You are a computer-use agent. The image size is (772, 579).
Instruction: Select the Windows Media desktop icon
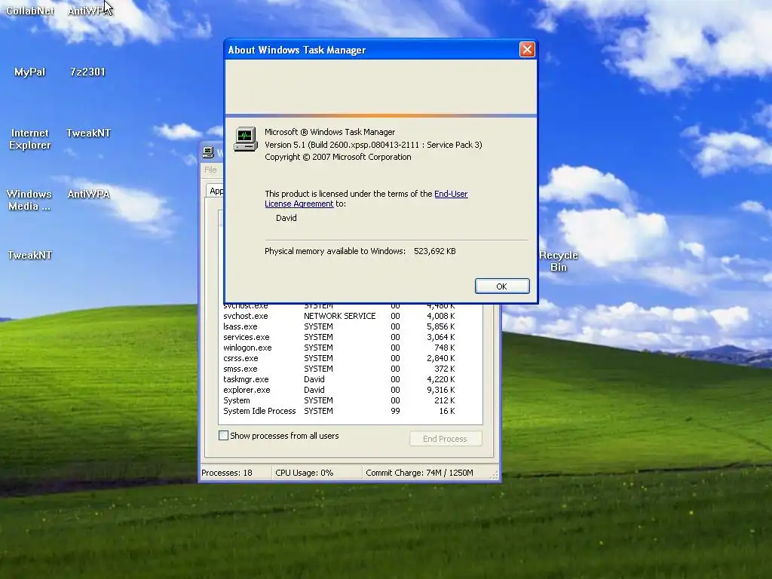(x=29, y=200)
